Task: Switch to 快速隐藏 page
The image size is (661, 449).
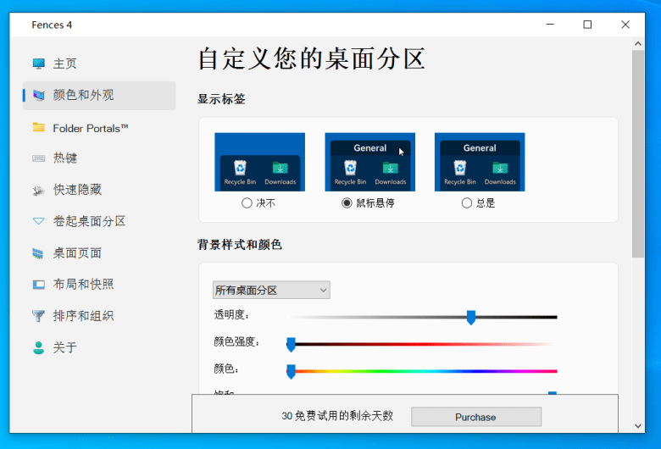Action: [x=99, y=190]
